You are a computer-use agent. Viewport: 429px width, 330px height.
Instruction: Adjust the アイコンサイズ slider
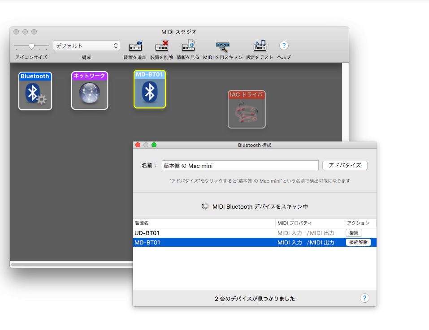click(x=31, y=46)
